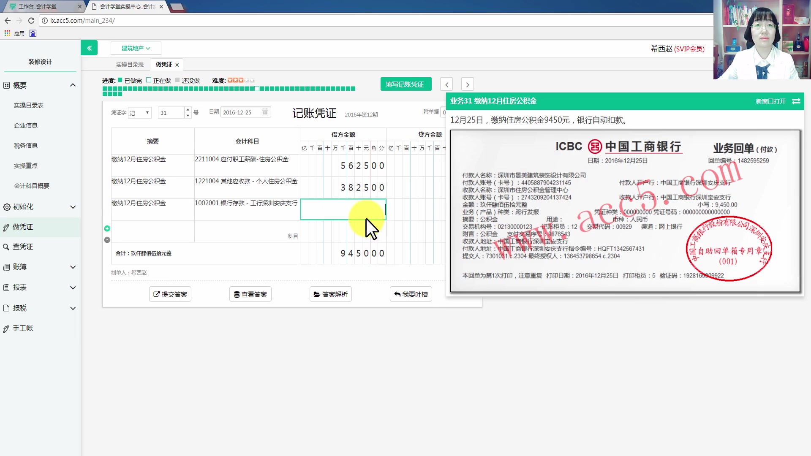Click the 手工帐 pen icon
811x456 pixels.
point(7,328)
